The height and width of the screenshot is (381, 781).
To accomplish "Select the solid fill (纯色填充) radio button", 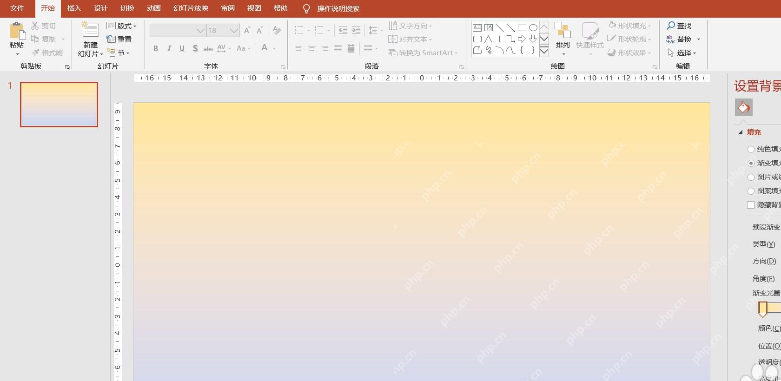I will (x=751, y=149).
